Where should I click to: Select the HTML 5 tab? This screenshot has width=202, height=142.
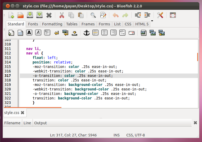point(142,24)
